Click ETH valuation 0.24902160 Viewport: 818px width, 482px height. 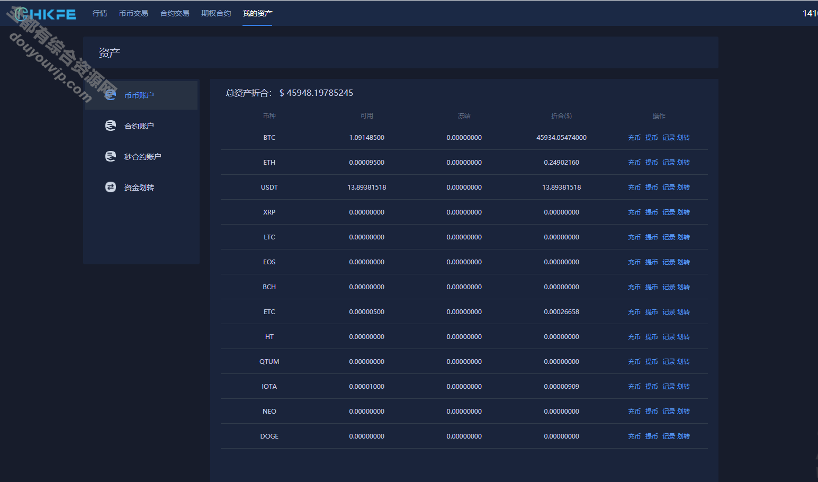point(562,163)
